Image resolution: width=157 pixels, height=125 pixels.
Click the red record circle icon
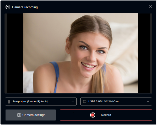[x=93, y=115]
